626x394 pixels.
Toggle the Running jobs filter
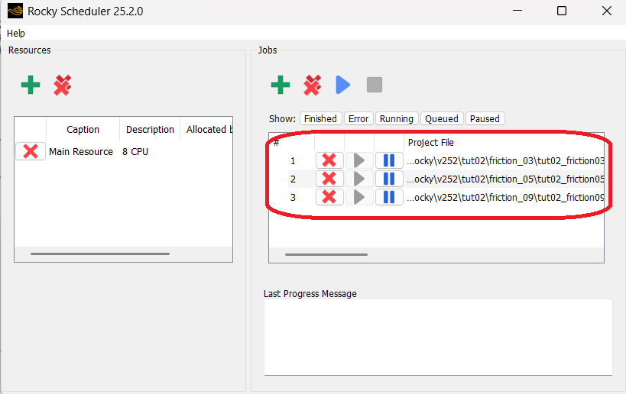(397, 119)
